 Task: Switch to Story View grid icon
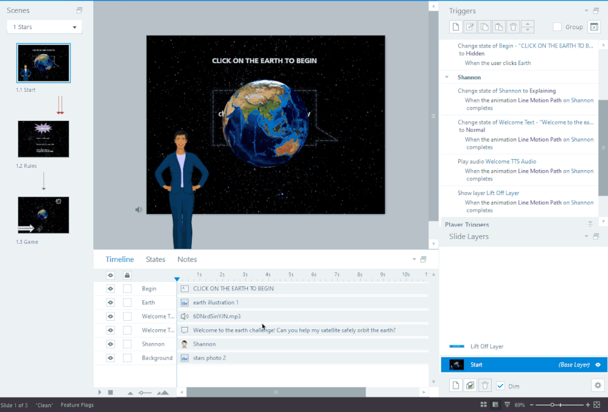(483, 405)
